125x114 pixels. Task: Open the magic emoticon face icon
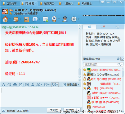point(15,85)
